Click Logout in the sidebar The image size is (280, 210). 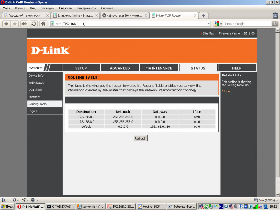(x=45, y=111)
